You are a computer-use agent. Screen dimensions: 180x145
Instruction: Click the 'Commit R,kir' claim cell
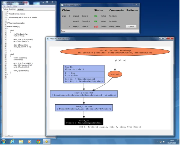click(x=86, y=21)
